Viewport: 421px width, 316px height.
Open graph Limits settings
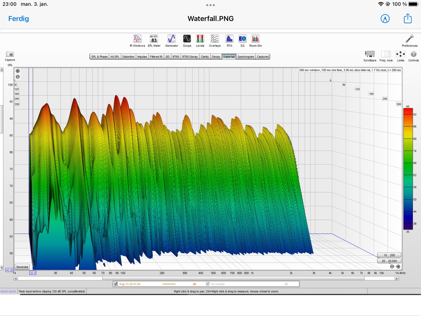click(401, 56)
